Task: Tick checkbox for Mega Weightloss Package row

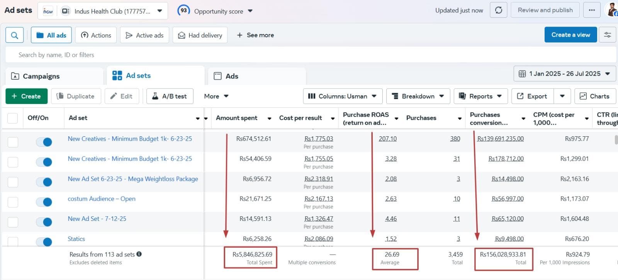Action: [x=13, y=182]
